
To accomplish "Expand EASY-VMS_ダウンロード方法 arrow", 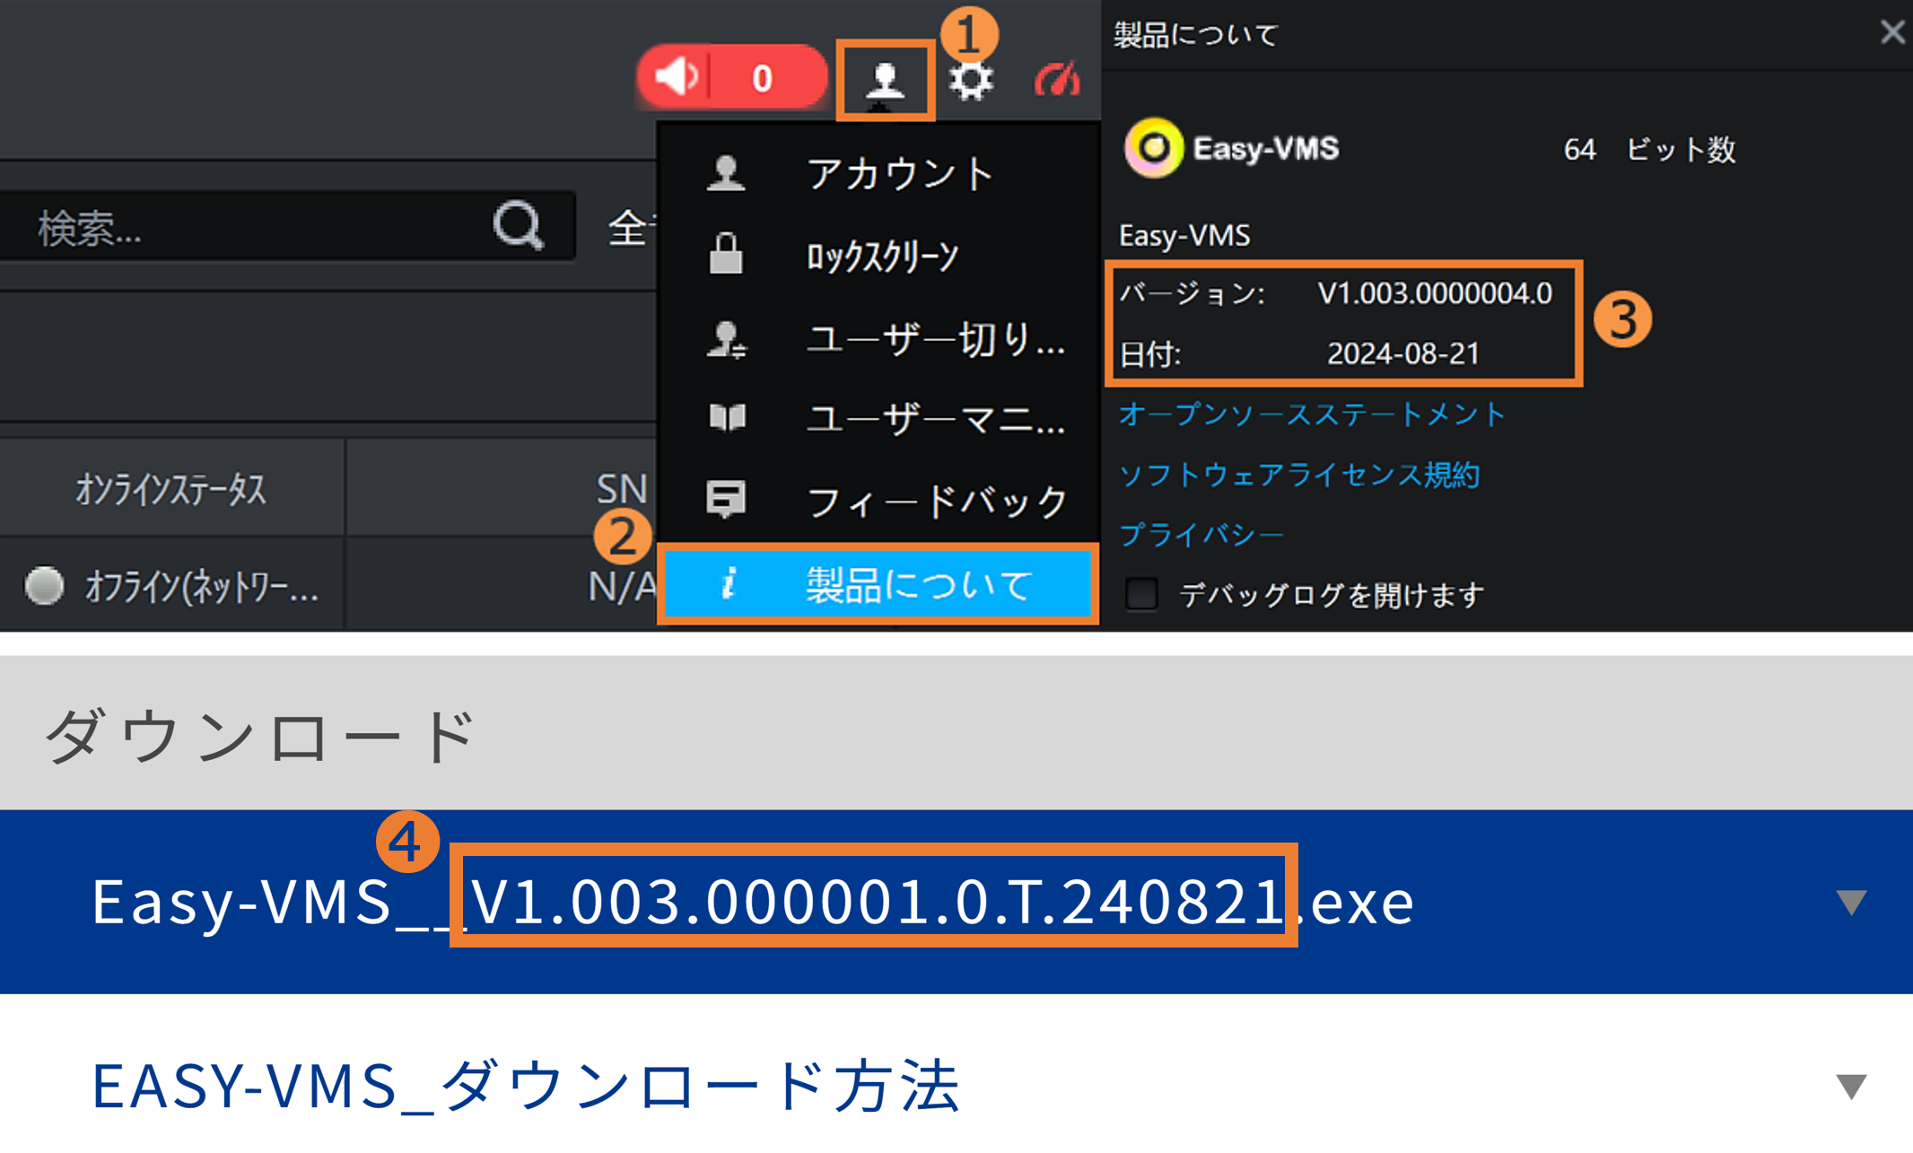I will click(1850, 1086).
